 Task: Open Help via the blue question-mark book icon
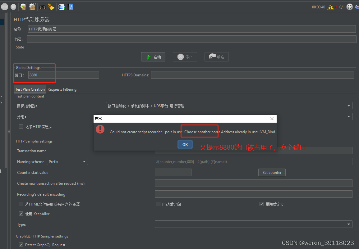[x=70, y=7]
